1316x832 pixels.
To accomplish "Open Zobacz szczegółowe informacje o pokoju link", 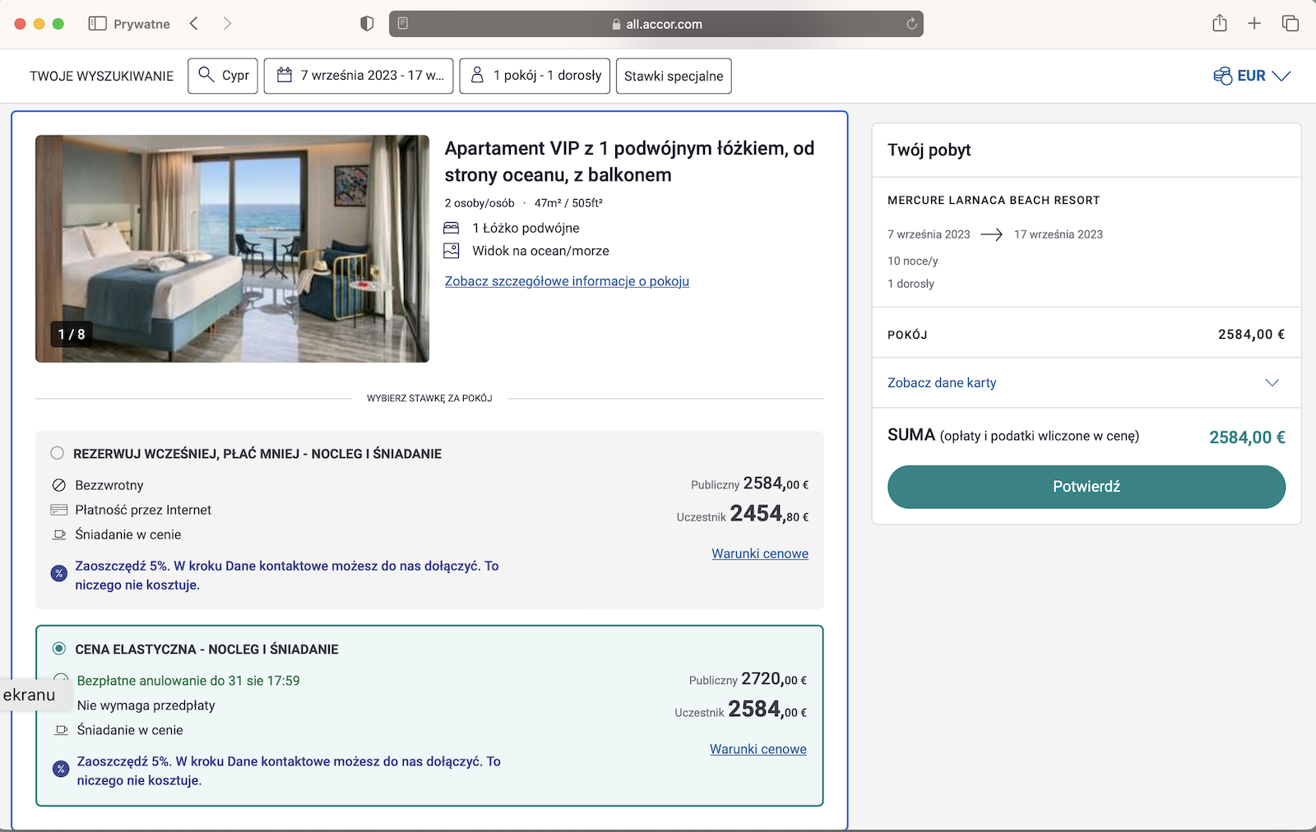I will [x=567, y=281].
